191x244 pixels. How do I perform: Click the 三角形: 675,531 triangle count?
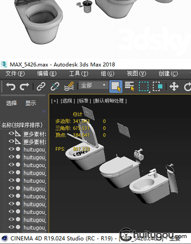pyautogui.click(x=72, y=128)
